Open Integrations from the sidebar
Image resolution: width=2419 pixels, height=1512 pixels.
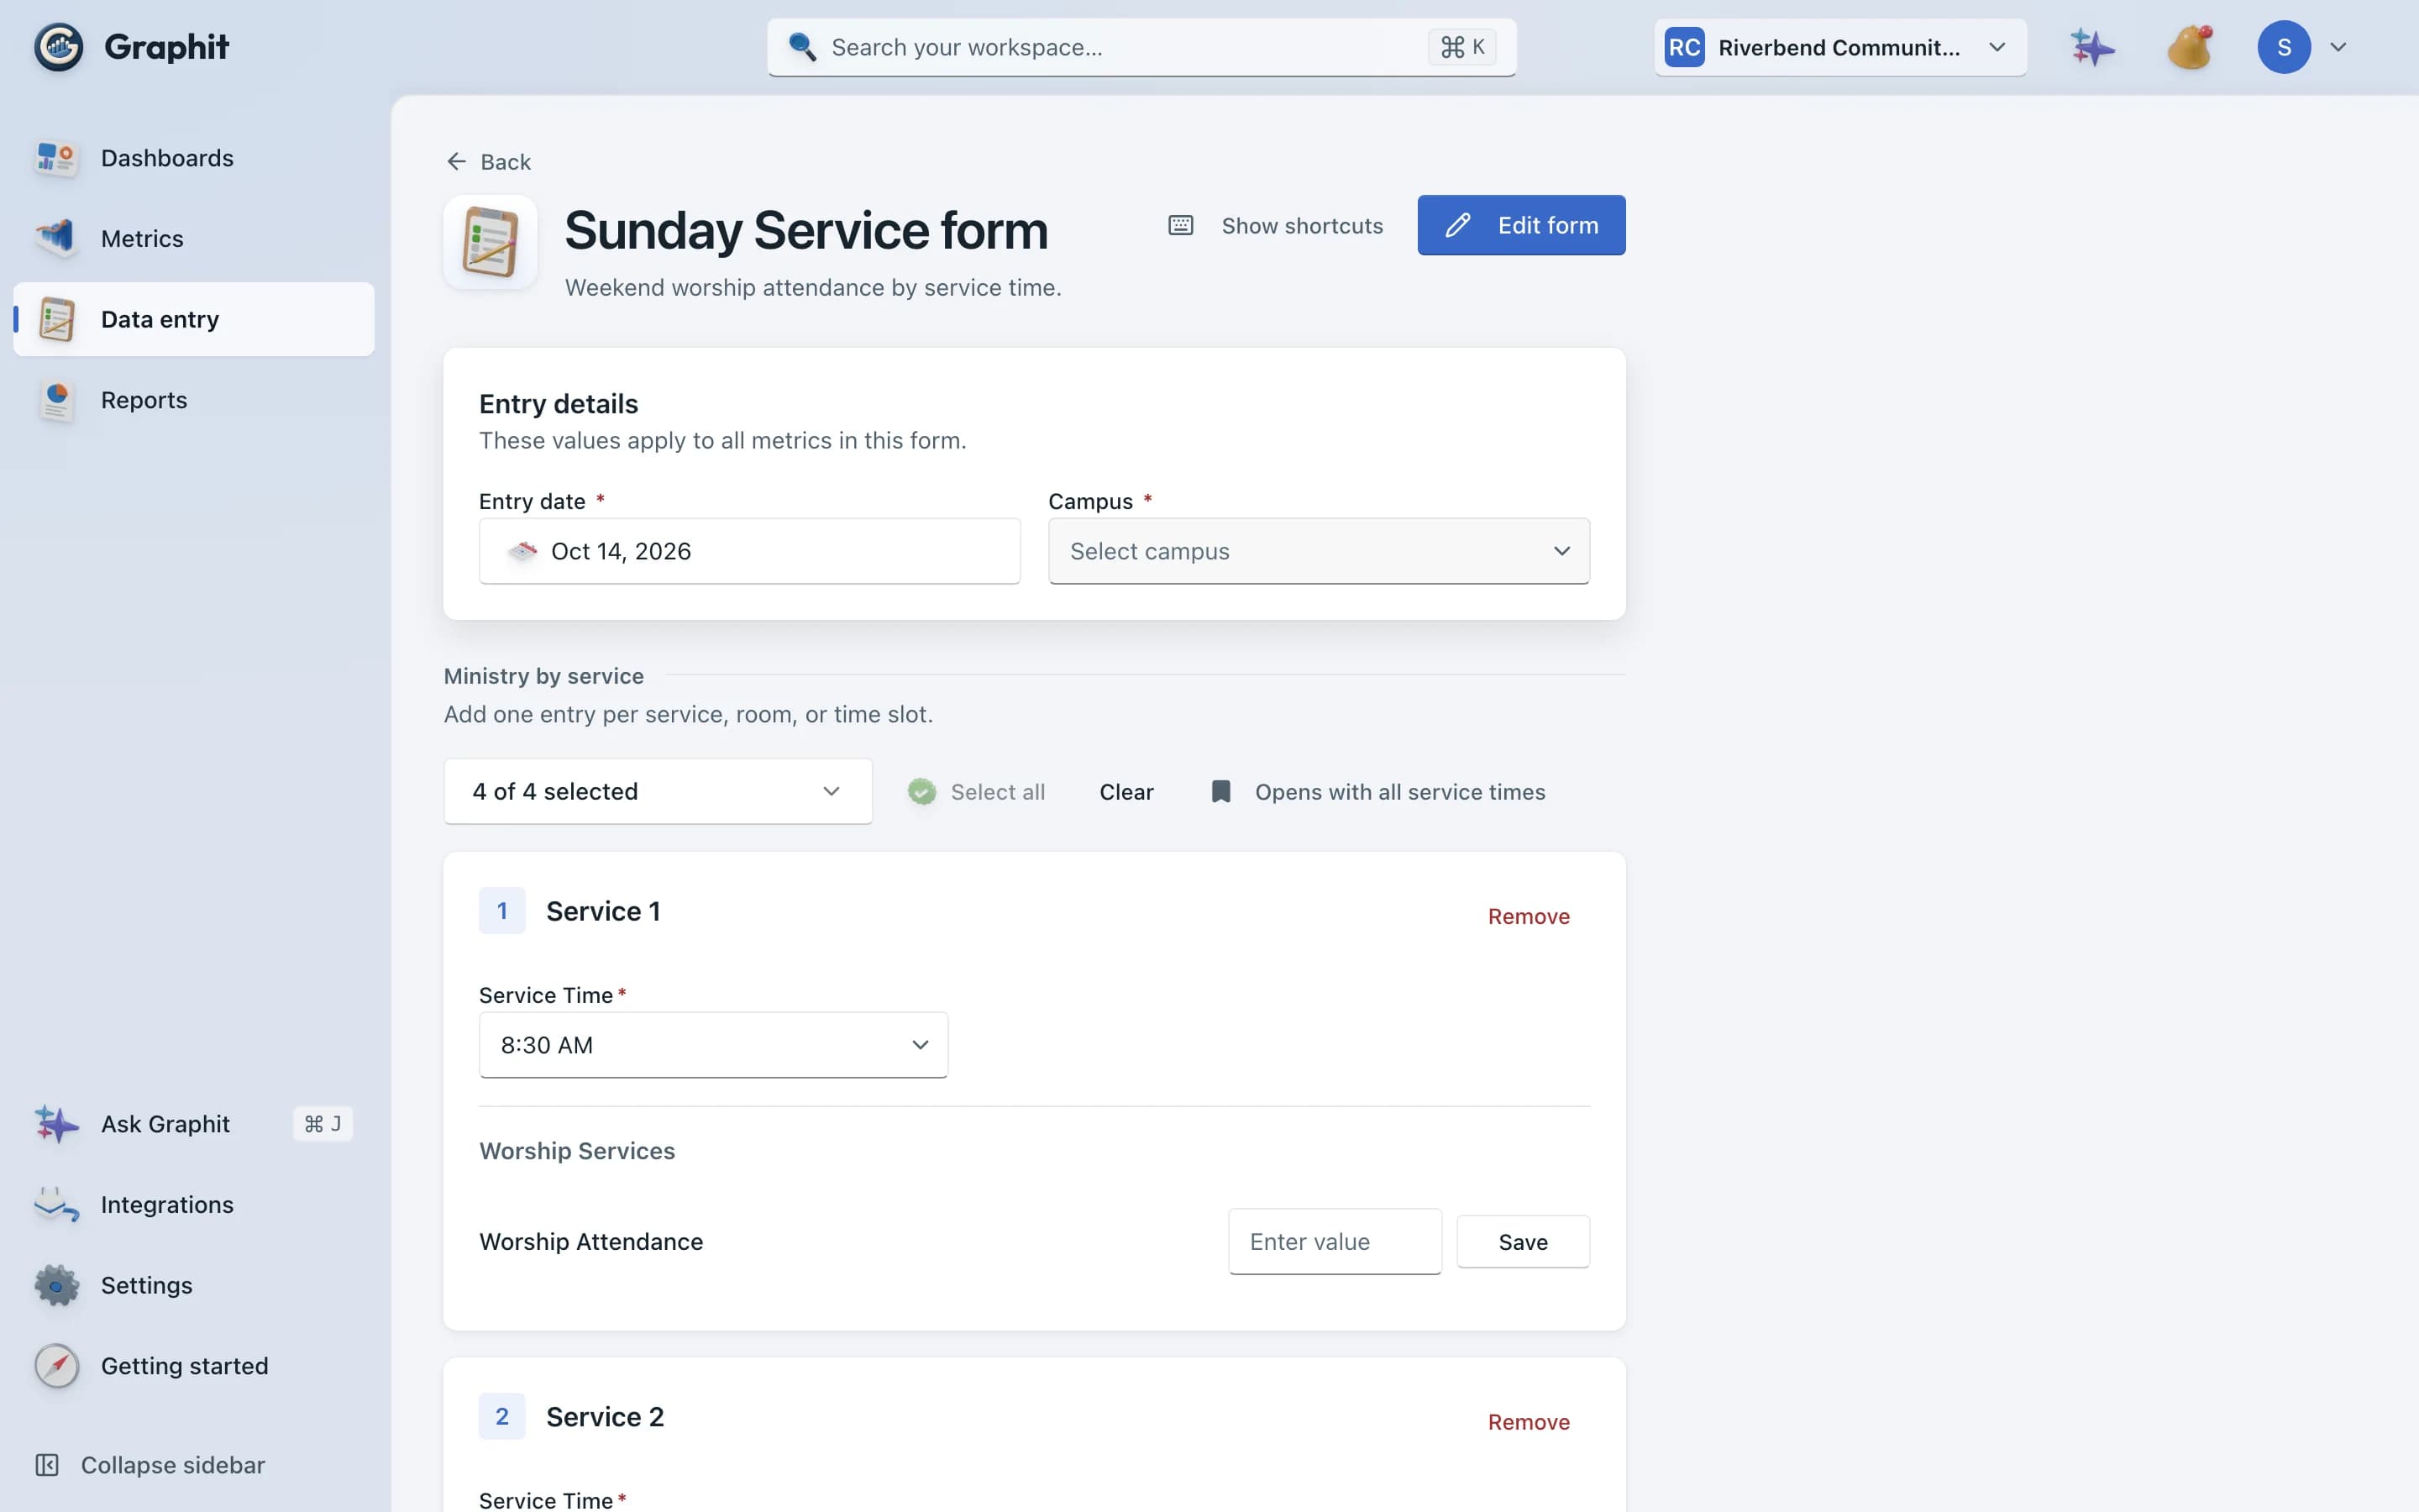pos(194,1205)
